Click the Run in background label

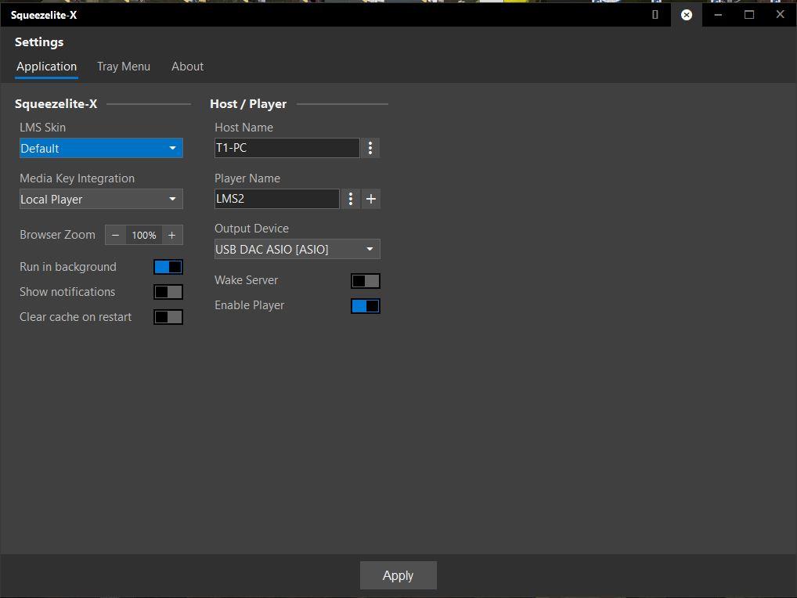[68, 267]
